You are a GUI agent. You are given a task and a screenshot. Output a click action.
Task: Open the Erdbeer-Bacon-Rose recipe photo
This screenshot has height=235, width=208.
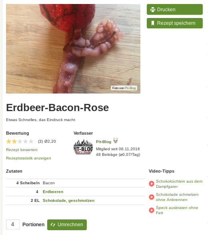tap(73, 49)
